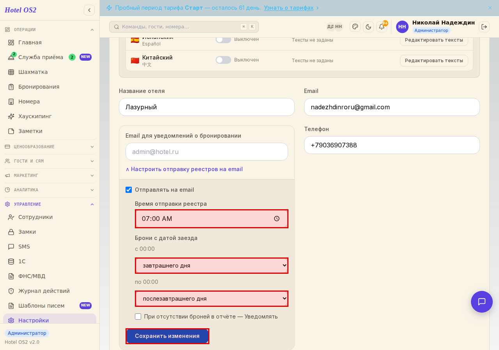Screen dimensions: 499x350
Task: Open the Главная dashboard icon
Action: (11, 42)
